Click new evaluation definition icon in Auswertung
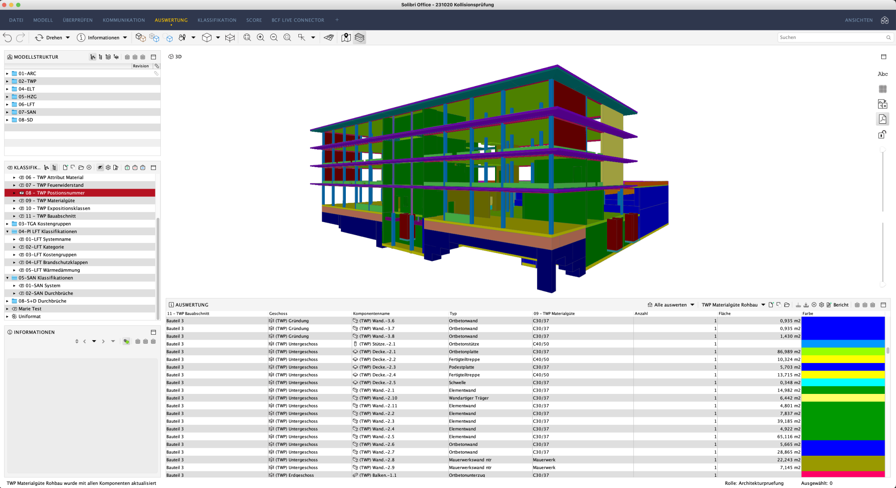Screen dimensions: 896x488 (771, 305)
